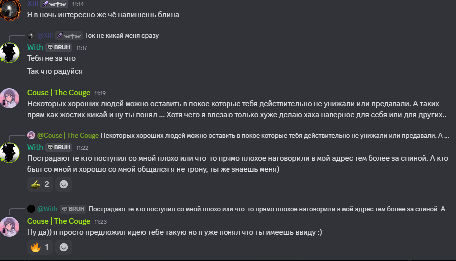Click Couse's avatar on the 11:19 message
456x261 pixels.
[x=10, y=98]
